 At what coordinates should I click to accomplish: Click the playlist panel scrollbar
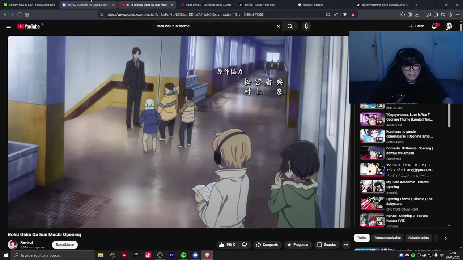coord(449,116)
